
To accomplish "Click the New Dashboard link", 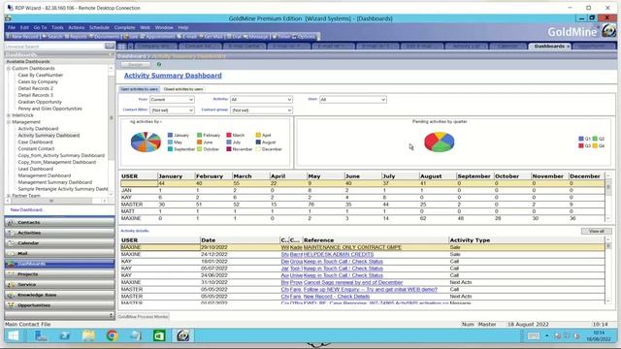I will click(27, 209).
